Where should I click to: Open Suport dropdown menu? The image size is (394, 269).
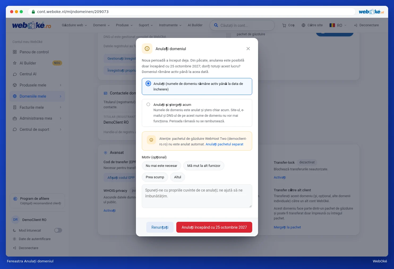pyautogui.click(x=146, y=25)
